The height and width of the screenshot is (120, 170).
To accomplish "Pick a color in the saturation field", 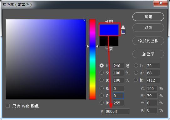I will pyautogui.click(x=46, y=59).
